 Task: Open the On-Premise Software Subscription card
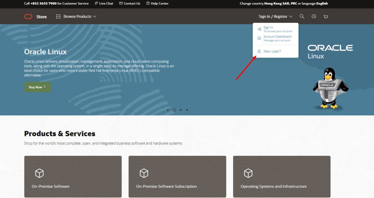point(177,177)
